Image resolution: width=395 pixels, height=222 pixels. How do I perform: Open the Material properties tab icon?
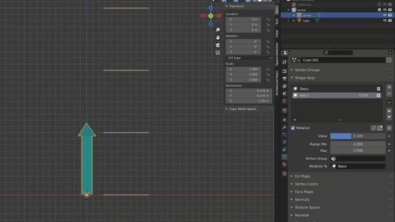285,164
